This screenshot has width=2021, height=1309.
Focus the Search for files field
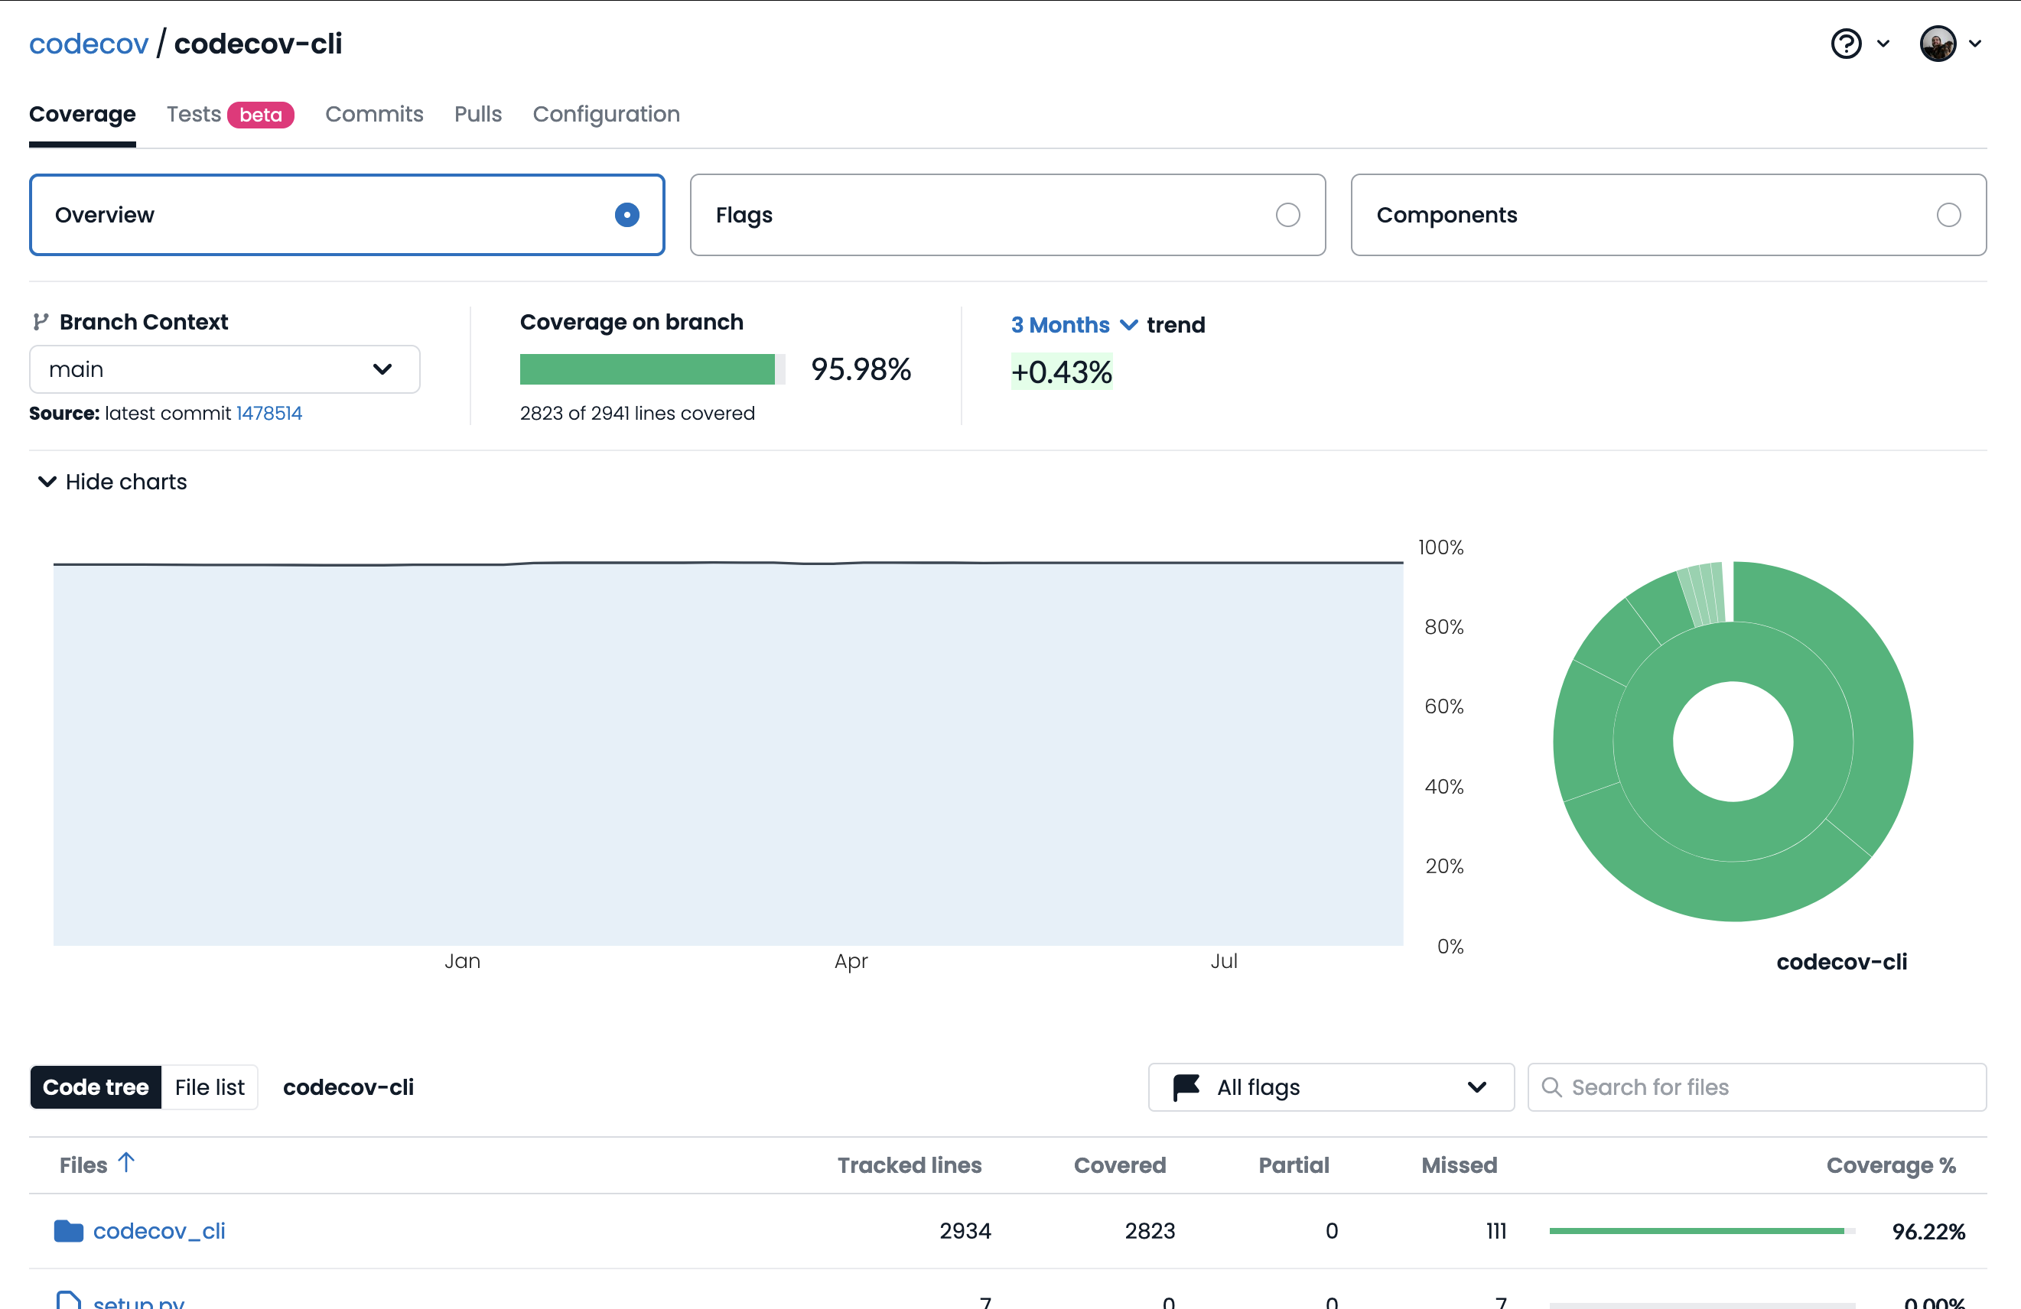coord(1756,1087)
